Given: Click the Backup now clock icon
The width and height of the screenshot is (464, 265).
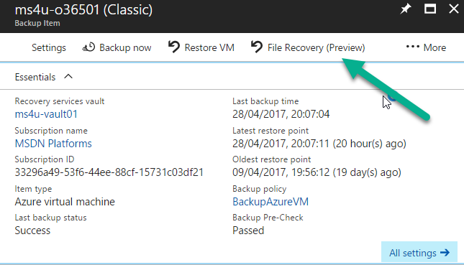Looking at the screenshot, I should click(88, 47).
